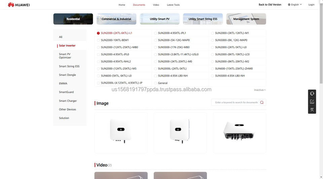Open the third inverter bottom-view image
This screenshot has height=179, width=323.
pos(239,133)
